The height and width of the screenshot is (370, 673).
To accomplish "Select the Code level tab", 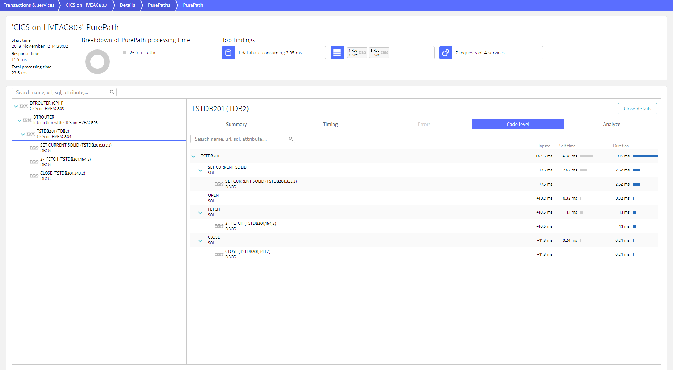I will click(518, 124).
